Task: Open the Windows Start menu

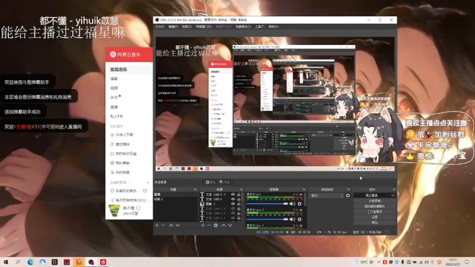Action: point(5,262)
